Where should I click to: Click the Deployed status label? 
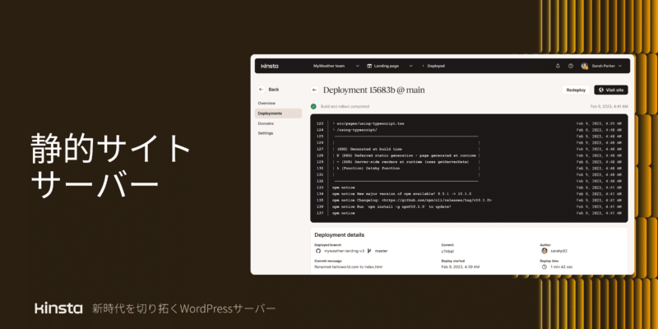point(436,66)
